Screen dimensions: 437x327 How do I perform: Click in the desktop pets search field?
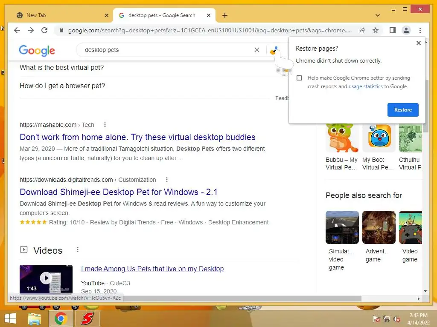click(x=167, y=50)
